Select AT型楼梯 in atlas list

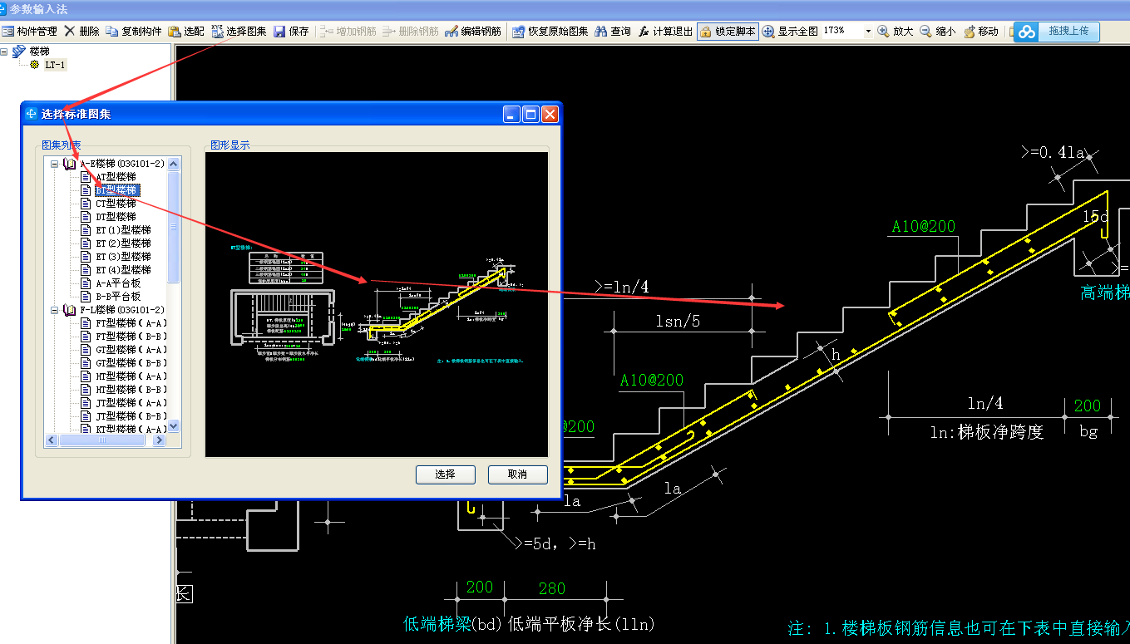click(116, 177)
